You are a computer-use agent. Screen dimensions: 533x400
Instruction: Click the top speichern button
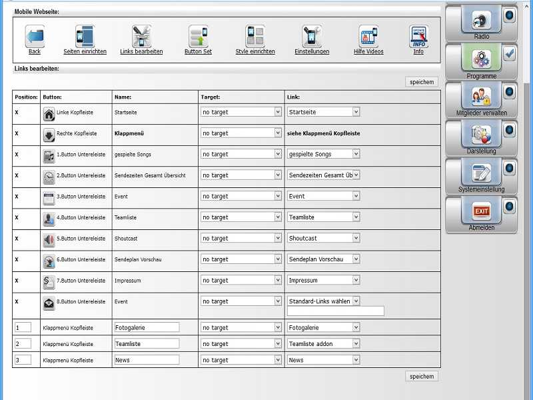pyautogui.click(x=422, y=82)
